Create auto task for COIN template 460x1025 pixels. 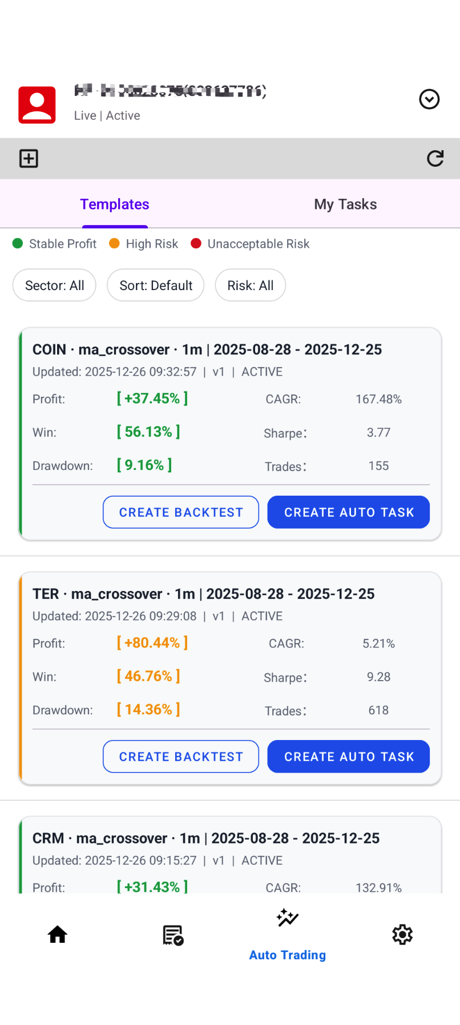(x=349, y=512)
